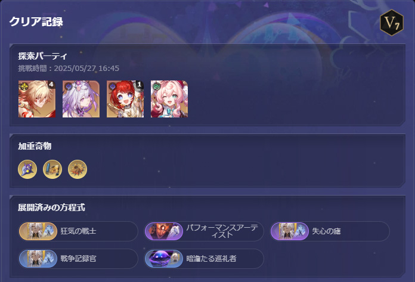415x282 pixels.
Task: Select the silver-haired purple character portrait
Action: point(81,99)
